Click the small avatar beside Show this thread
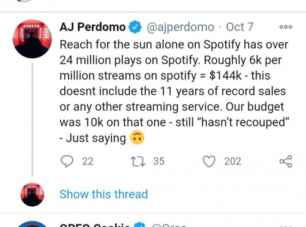306x227 pixels. [32, 195]
